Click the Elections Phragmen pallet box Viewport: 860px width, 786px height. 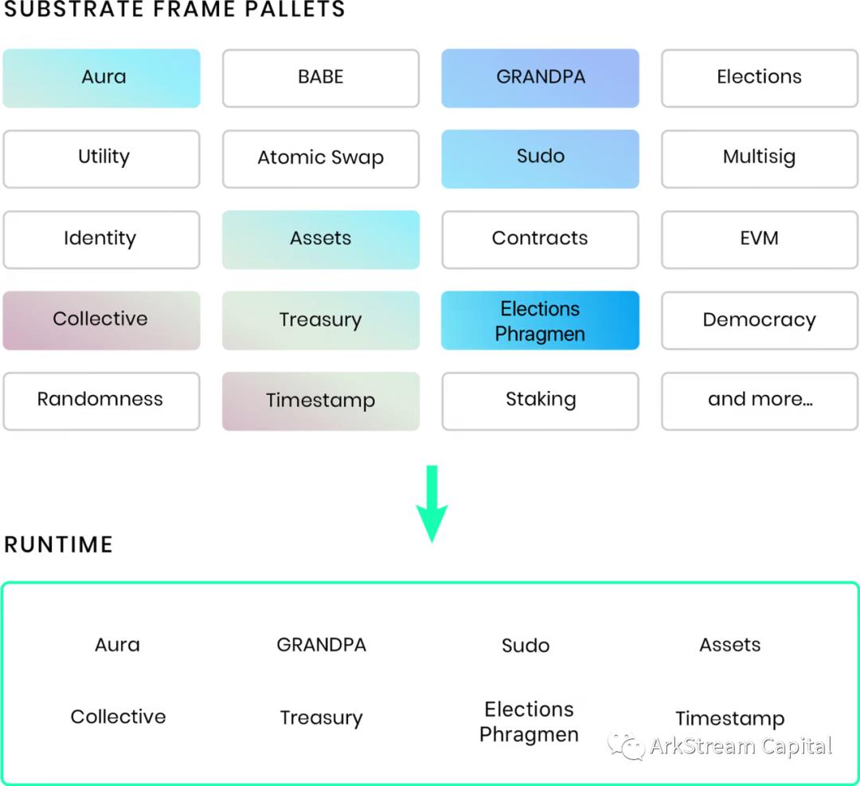(540, 320)
